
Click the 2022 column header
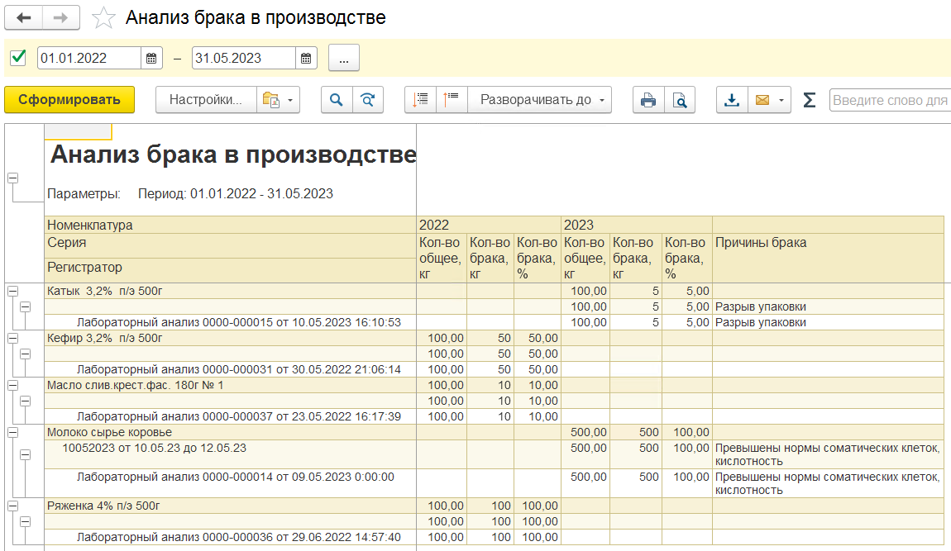(489, 225)
